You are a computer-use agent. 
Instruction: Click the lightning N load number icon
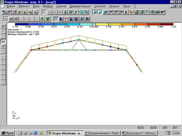35,12
